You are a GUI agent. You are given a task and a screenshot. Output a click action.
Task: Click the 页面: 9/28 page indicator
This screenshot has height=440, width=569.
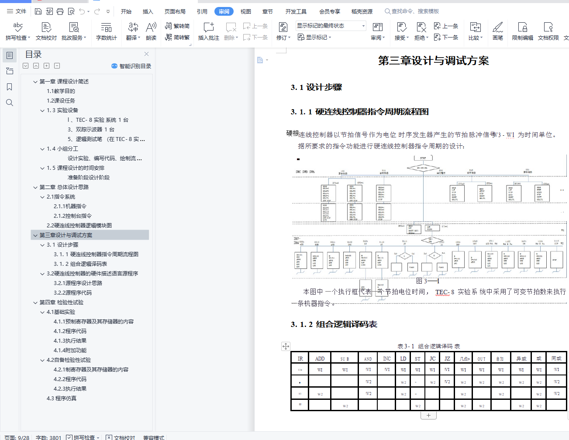pyautogui.click(x=17, y=437)
